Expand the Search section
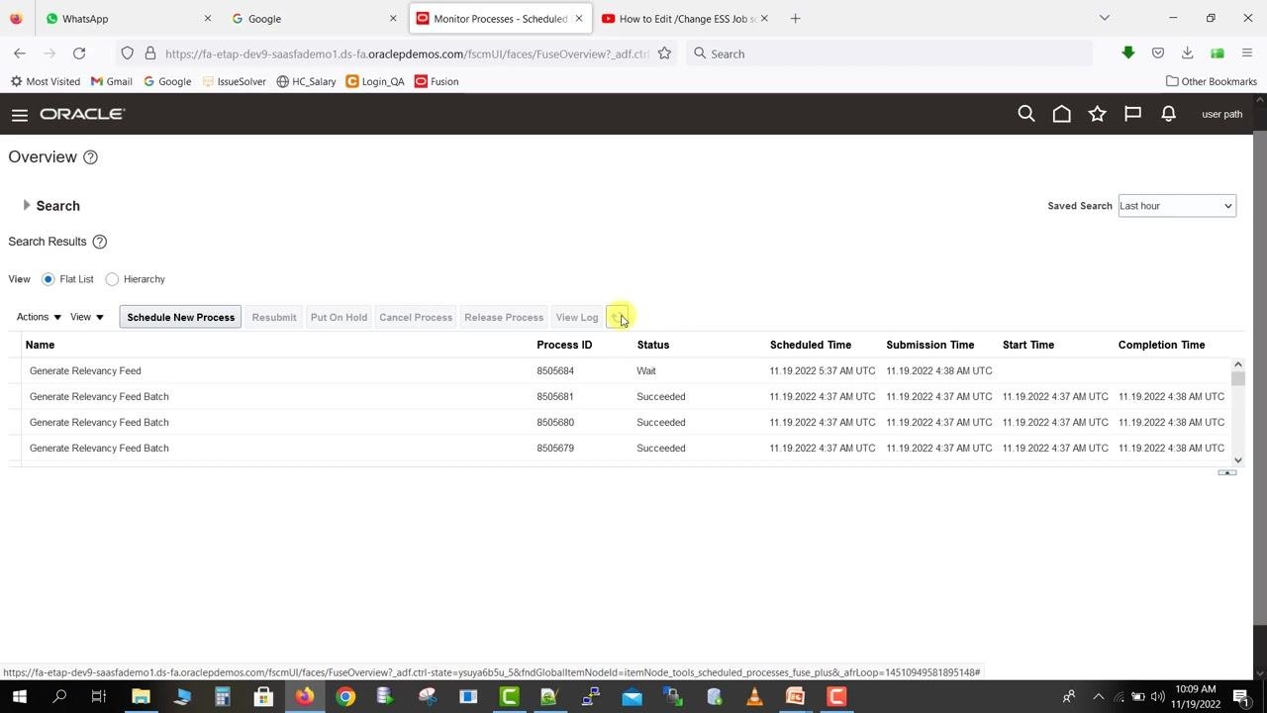This screenshot has width=1267, height=713. (x=27, y=205)
